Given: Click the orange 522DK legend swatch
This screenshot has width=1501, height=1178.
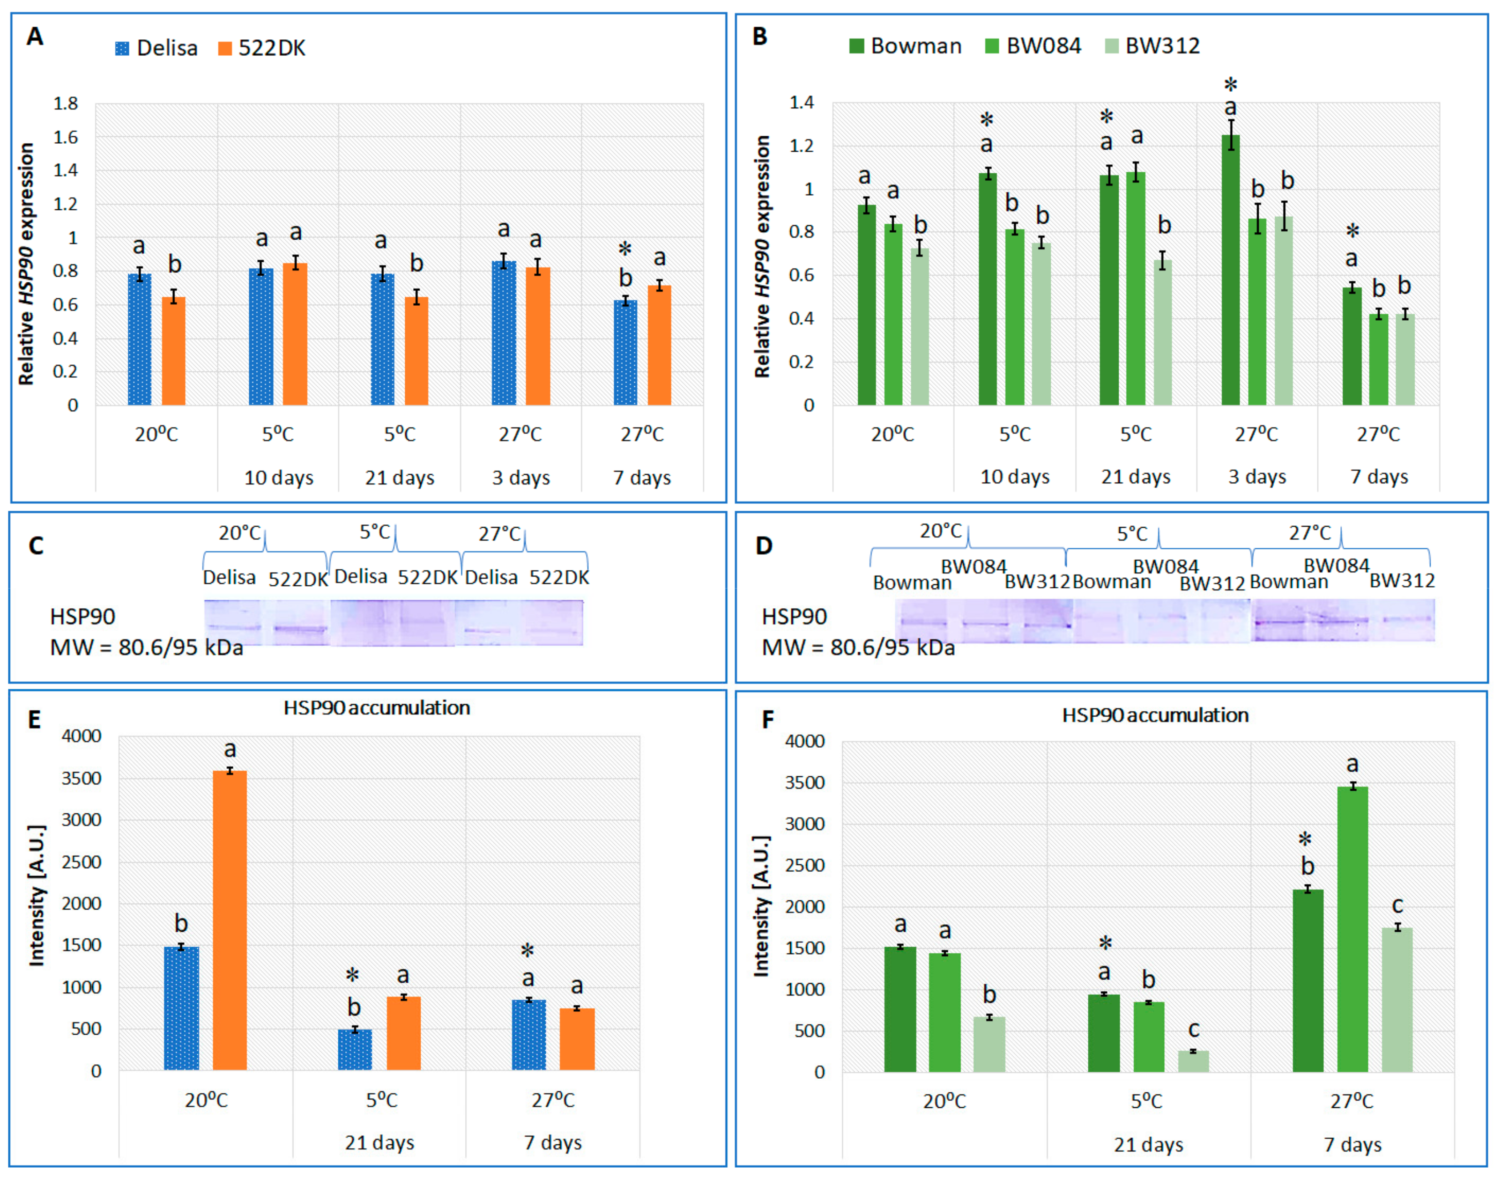Looking at the screenshot, I should [x=225, y=48].
